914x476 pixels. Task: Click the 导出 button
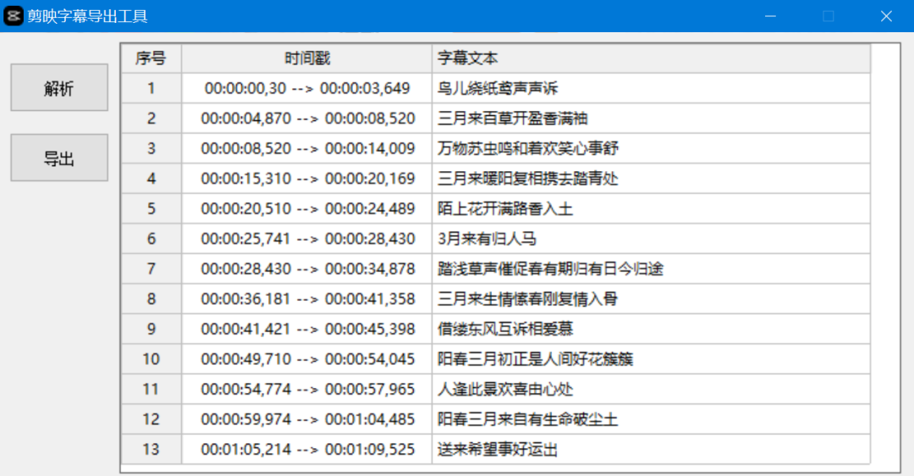[59, 158]
